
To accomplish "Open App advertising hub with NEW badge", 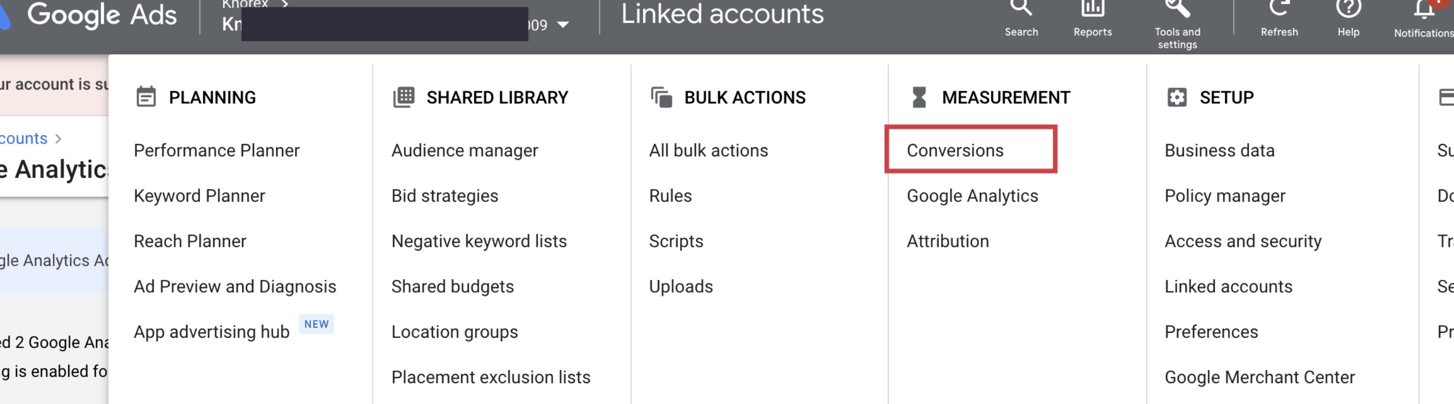I will (x=212, y=332).
